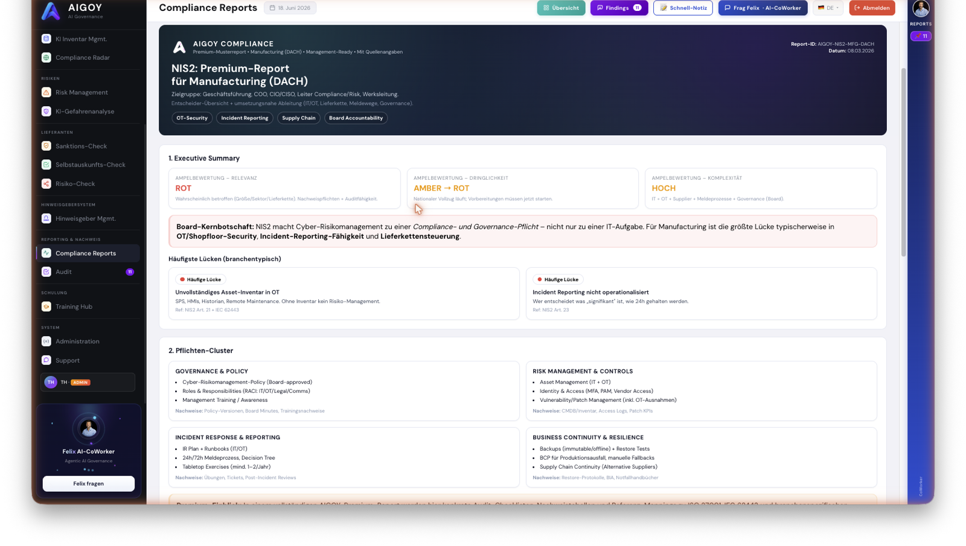Create a Schnell-Notiz
Viewport: 966px width, 546px height.
[683, 8]
